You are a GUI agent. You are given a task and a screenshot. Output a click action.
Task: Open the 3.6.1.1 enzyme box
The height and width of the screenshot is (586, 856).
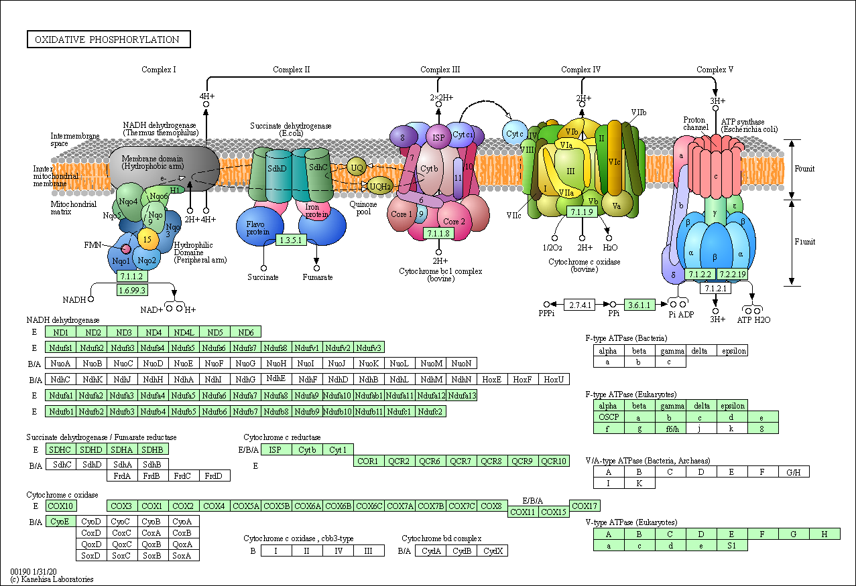pyautogui.click(x=639, y=305)
